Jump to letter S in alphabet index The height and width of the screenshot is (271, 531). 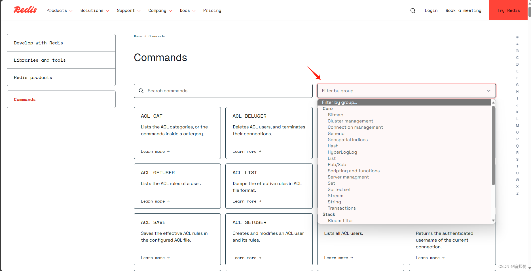click(517, 160)
